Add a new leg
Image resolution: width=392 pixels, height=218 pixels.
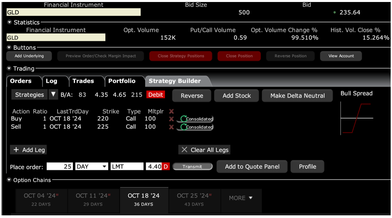coord(29,150)
